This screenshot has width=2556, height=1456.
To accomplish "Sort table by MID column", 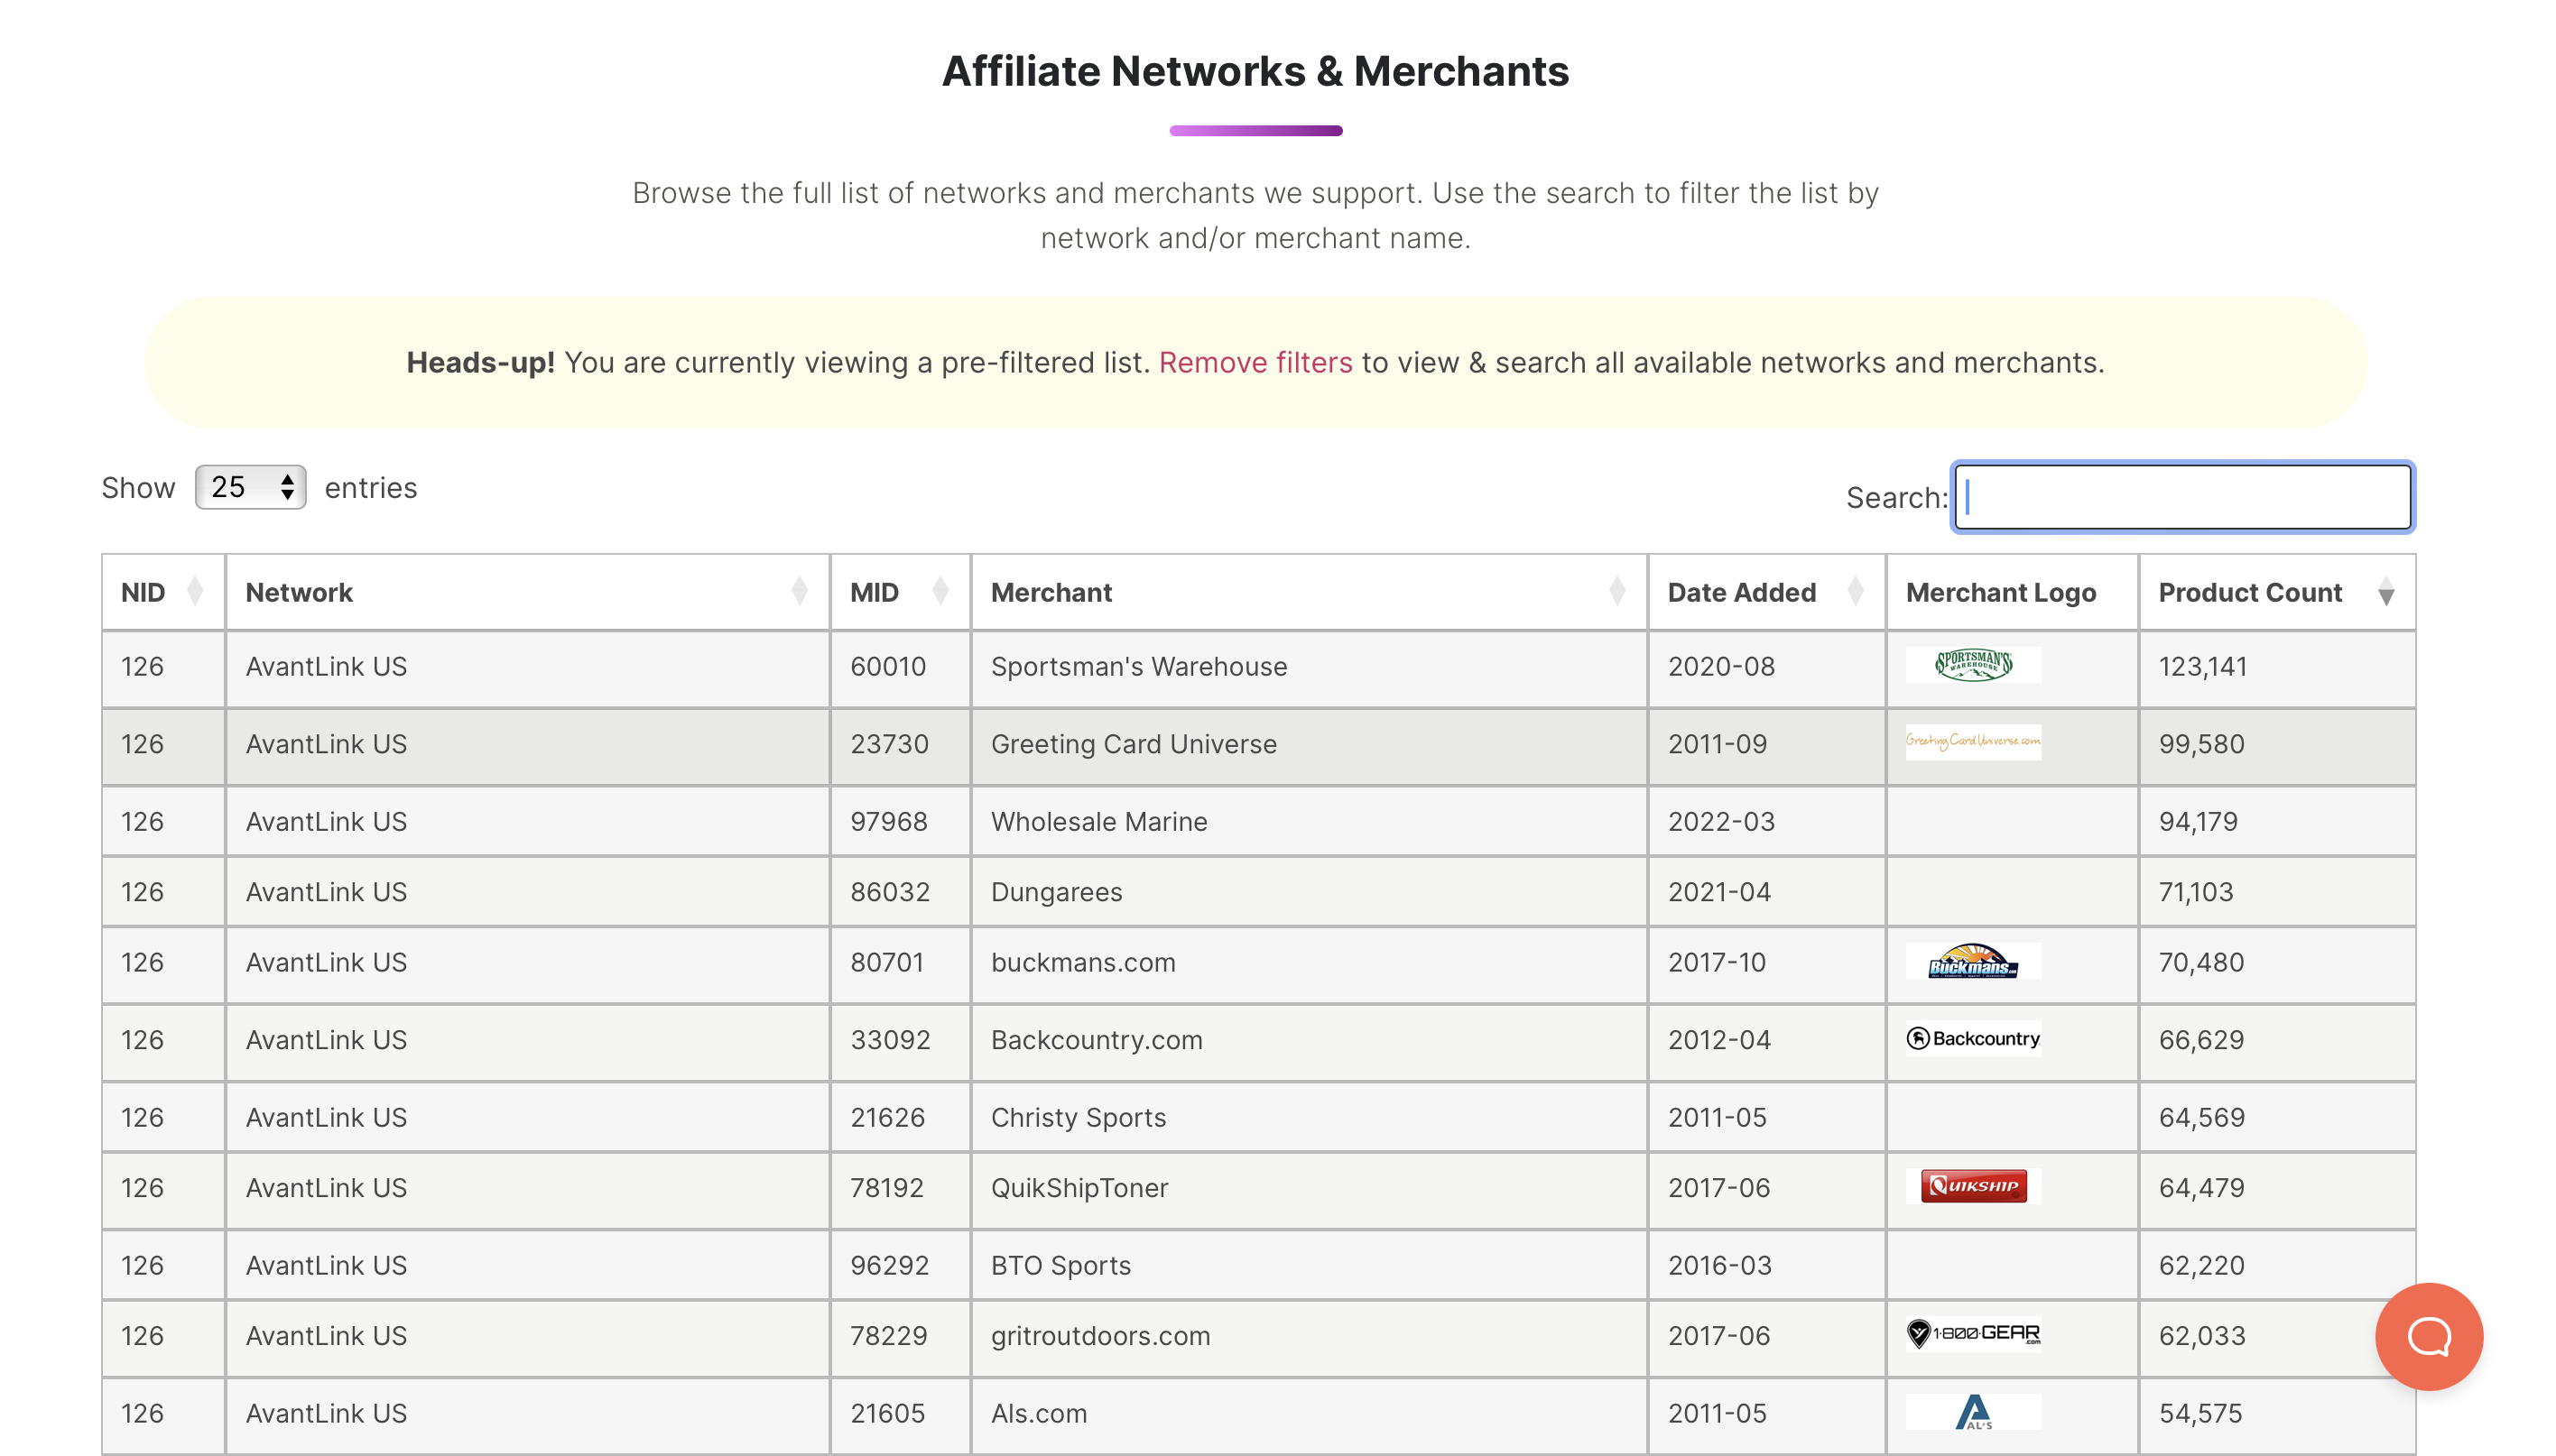I will [x=901, y=592].
